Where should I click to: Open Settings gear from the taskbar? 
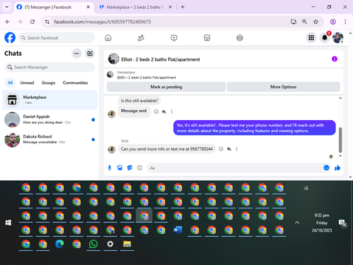[110, 244]
